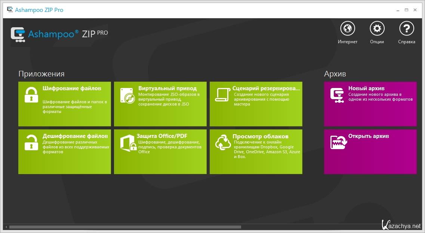Click the Новый архив tile title

[366, 88]
